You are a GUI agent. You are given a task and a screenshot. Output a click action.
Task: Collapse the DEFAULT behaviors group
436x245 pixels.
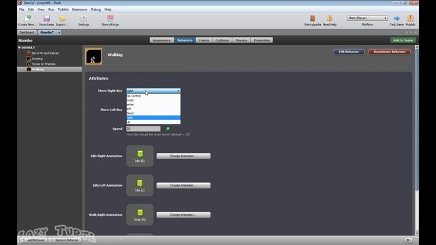20,48
